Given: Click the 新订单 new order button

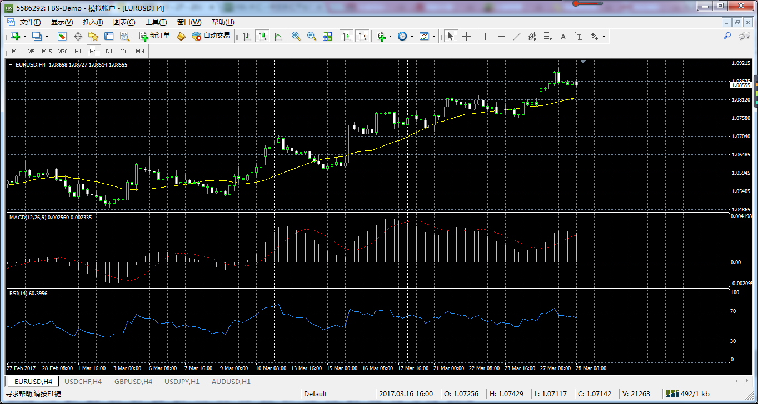Looking at the screenshot, I should (x=155, y=36).
